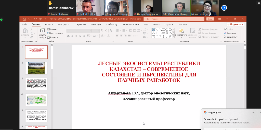Select the Text Box shape in gallery
This screenshot has width=261, height=130.
(154, 30)
